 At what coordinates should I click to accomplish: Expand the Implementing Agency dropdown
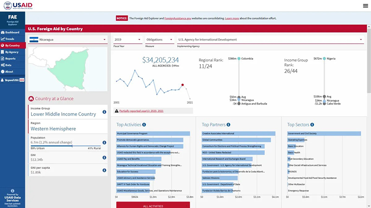270,40
